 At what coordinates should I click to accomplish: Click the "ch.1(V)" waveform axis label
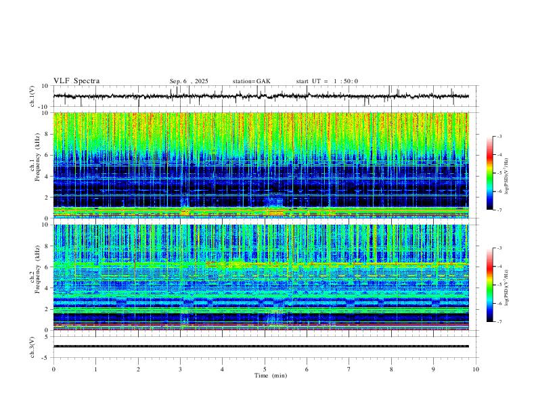point(32,96)
